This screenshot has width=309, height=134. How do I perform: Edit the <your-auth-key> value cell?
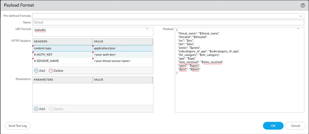122,54
